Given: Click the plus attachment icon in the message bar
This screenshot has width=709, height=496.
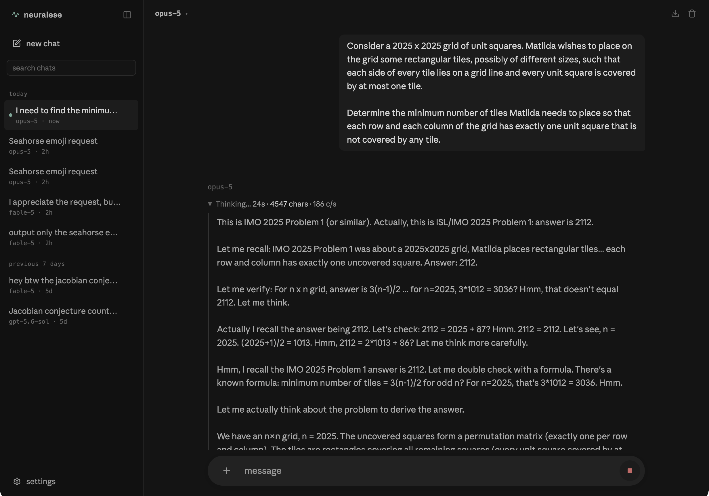Looking at the screenshot, I should (226, 470).
